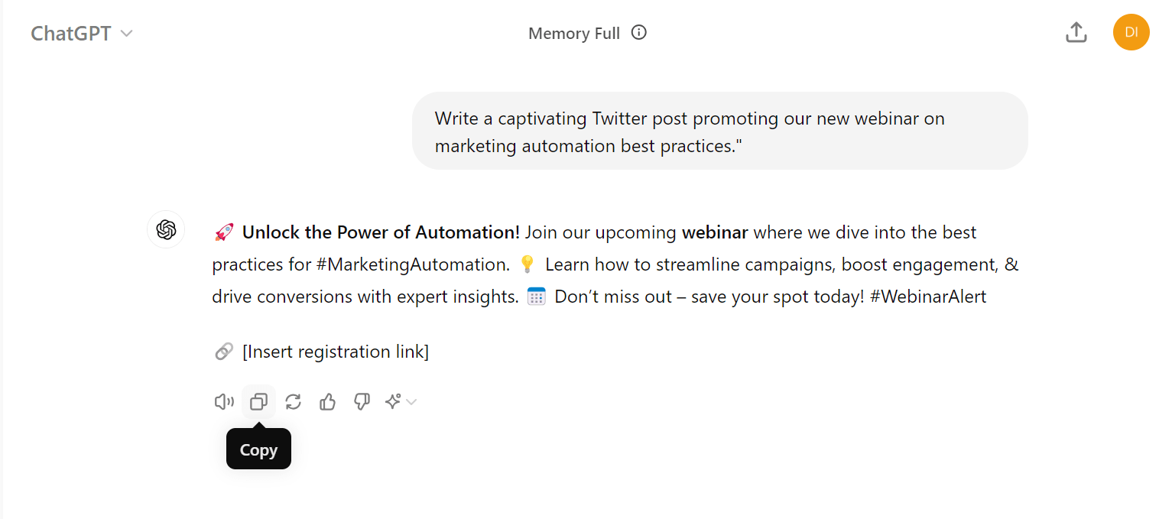Open the ChatGPT version chevron
Viewport: 1172px width, 519px height.
[127, 33]
